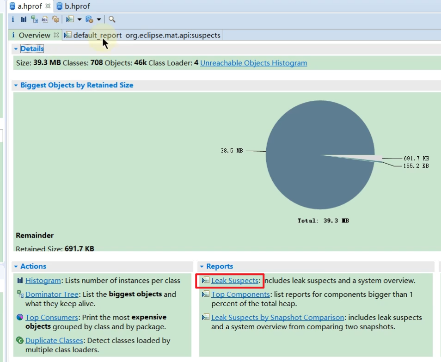Viewport: 441px width, 362px height.
Task: Click the Total: 39.3 MB caption
Action: click(x=324, y=221)
